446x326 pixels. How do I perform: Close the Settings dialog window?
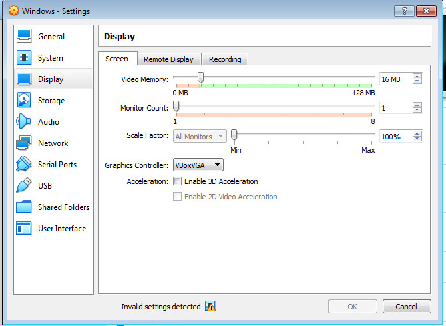(x=426, y=11)
